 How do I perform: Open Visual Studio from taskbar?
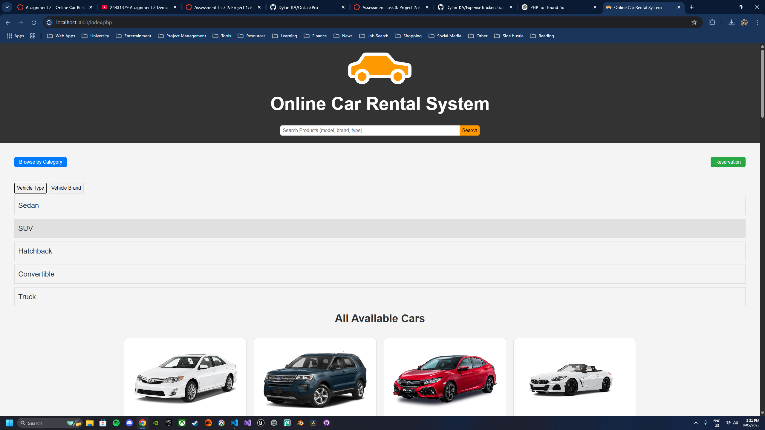(248, 423)
